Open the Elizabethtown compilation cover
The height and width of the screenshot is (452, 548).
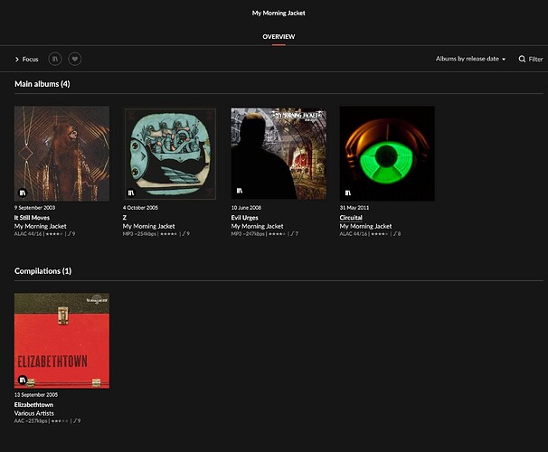point(61,341)
